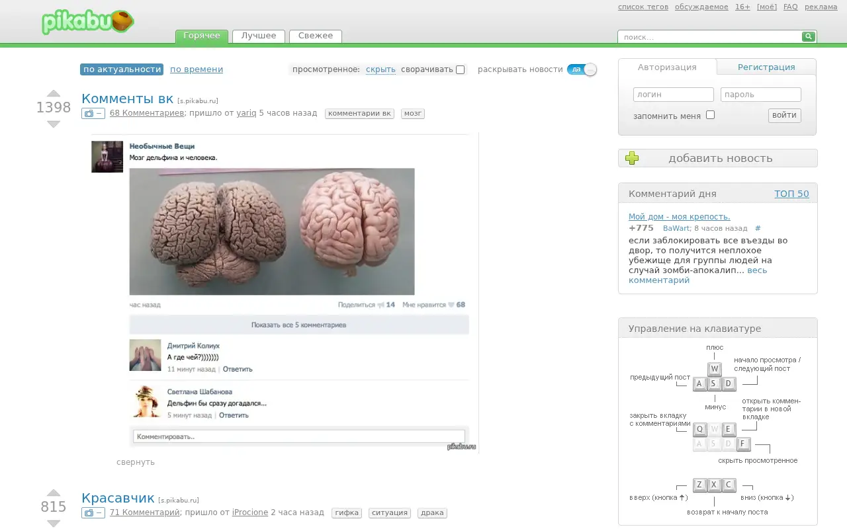
Task: Click the green plus add-news icon
Action: tap(632, 158)
